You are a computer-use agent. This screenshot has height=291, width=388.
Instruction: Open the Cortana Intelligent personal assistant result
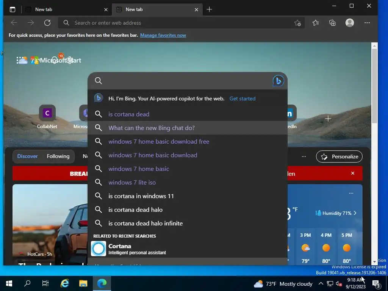[187, 249]
